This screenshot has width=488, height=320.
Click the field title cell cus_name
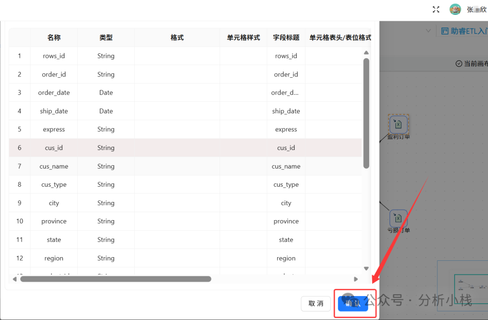(286, 166)
